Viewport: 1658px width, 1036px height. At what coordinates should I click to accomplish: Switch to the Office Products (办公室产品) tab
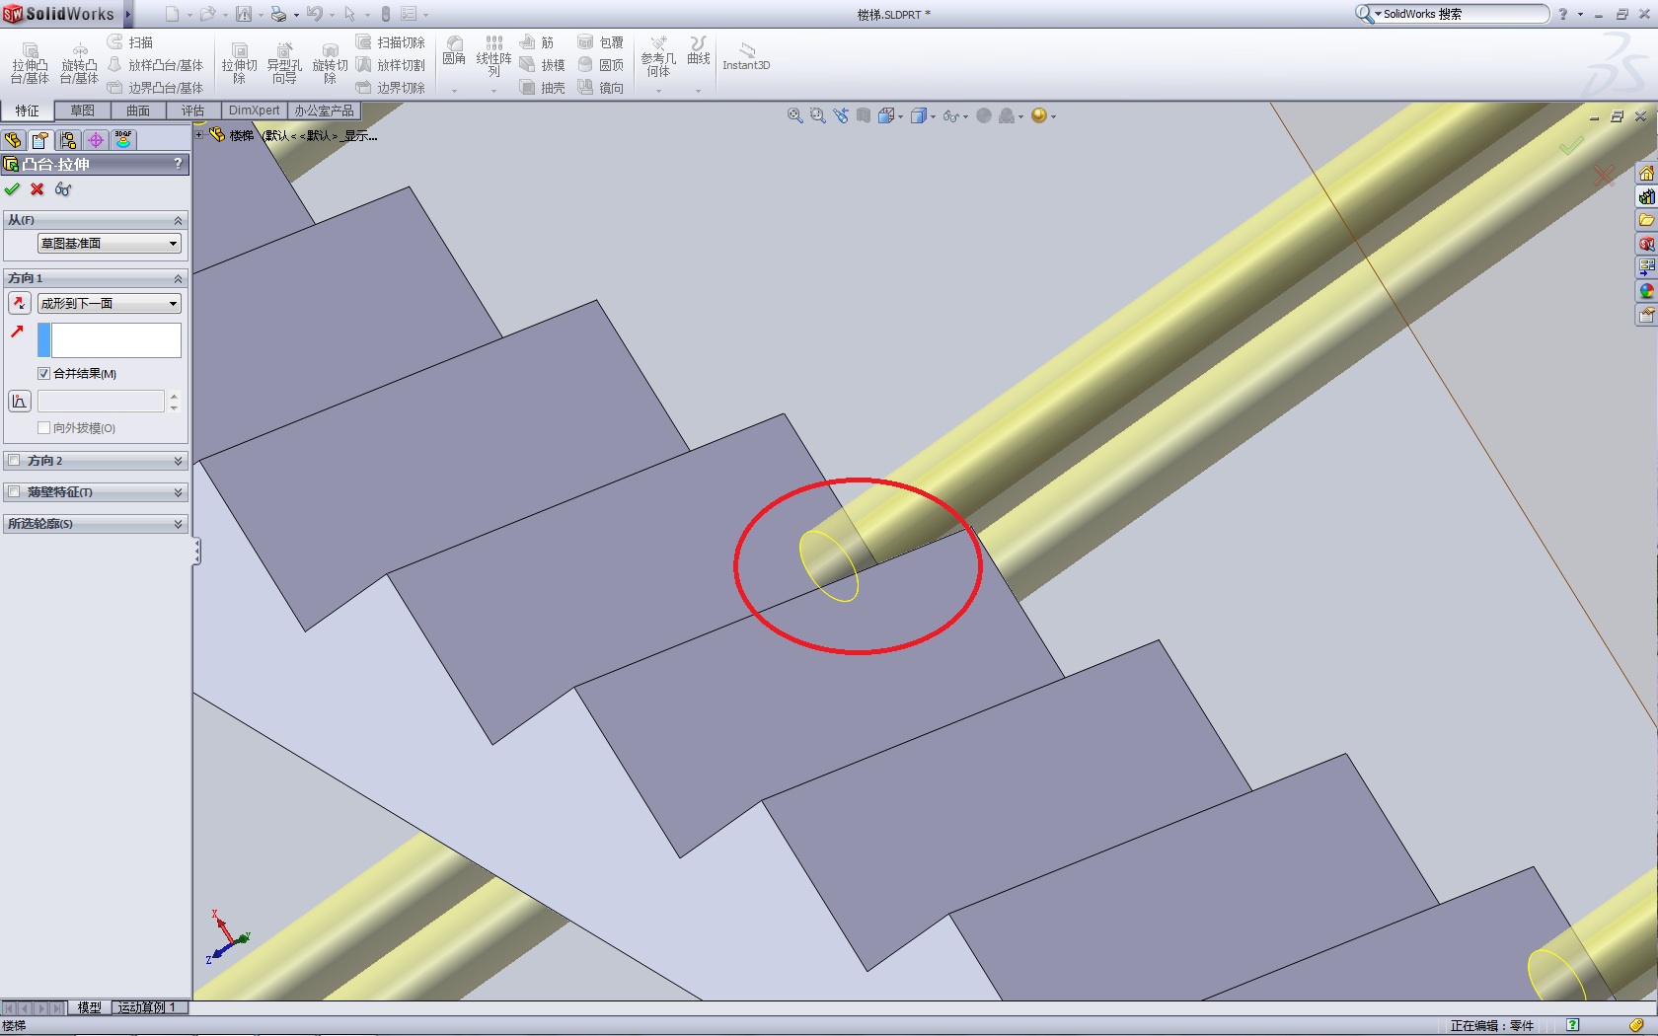point(324,111)
